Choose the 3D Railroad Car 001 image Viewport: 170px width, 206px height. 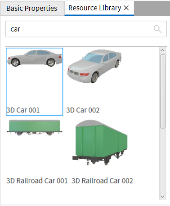pos(34,128)
